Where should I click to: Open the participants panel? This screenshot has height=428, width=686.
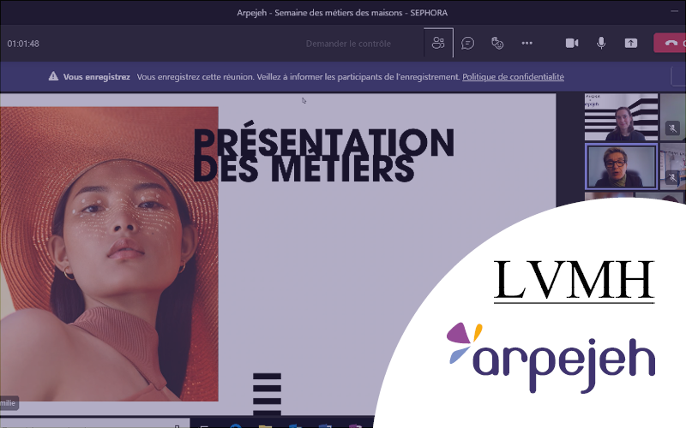tap(439, 43)
